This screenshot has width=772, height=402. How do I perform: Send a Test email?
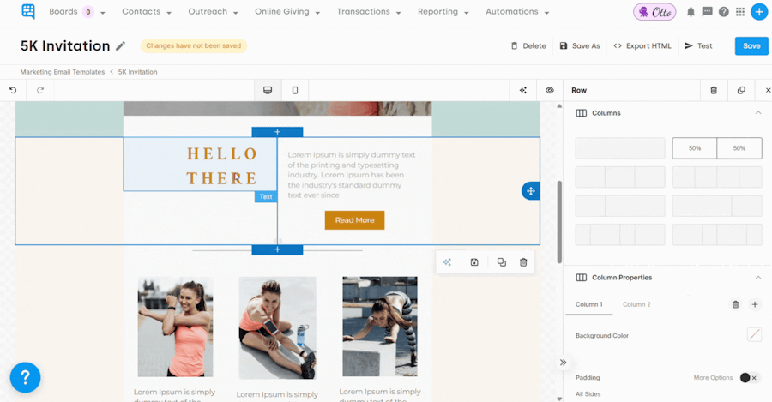tap(698, 45)
